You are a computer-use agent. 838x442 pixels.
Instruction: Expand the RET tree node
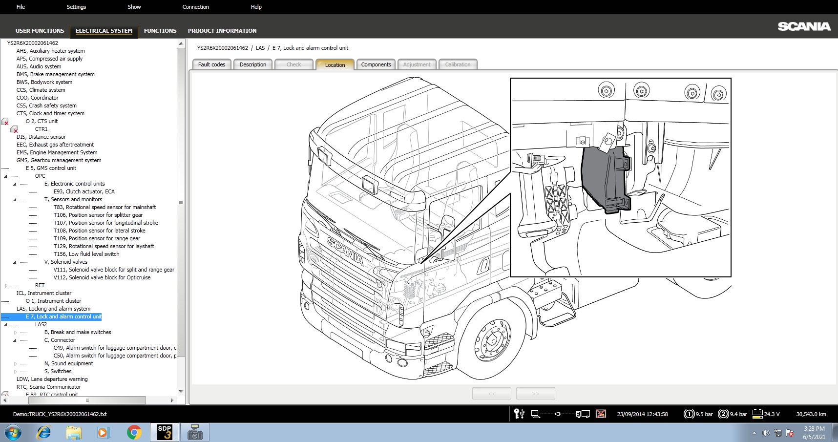(x=5, y=285)
